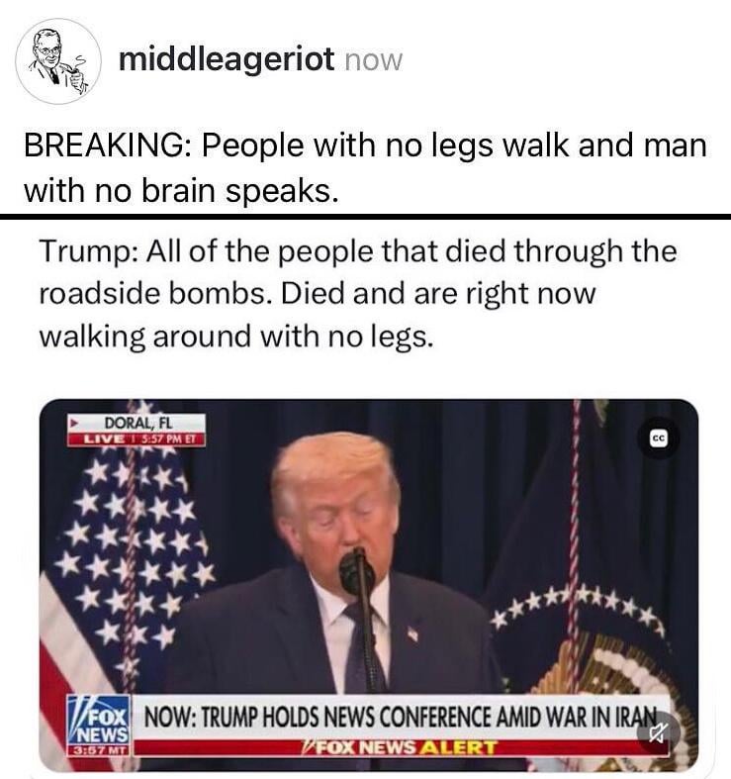Open the middleageriot profile avatar
This screenshot has width=731, height=779.
coord(58,61)
